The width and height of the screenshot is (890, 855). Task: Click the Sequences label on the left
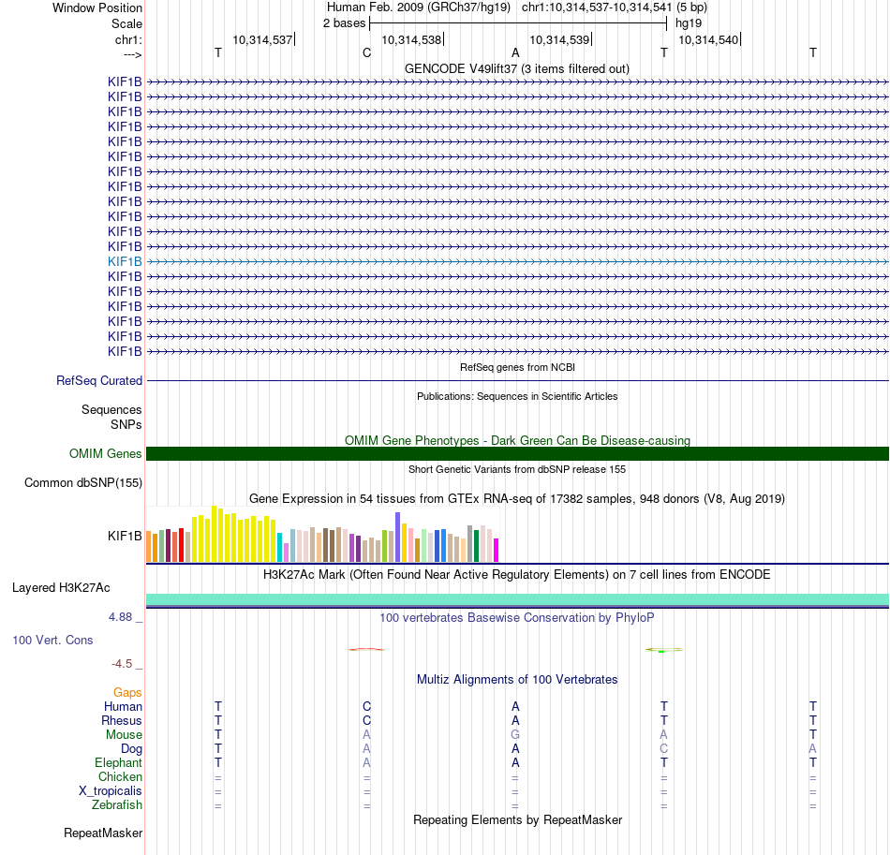point(111,409)
